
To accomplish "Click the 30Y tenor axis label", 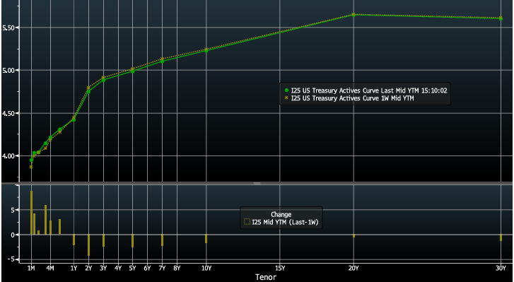I will (x=501, y=269).
